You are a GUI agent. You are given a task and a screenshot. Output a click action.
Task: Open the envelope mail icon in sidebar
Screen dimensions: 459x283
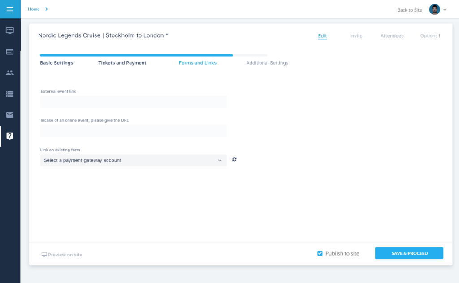(x=10, y=115)
